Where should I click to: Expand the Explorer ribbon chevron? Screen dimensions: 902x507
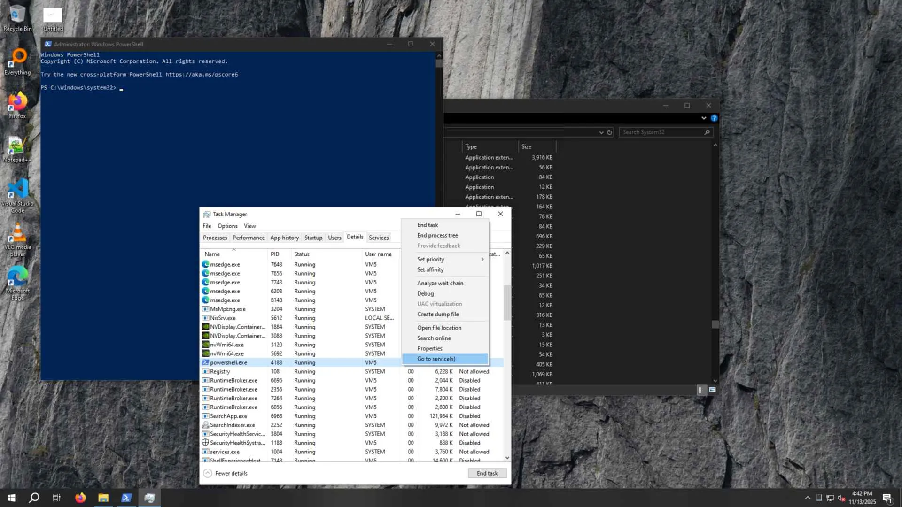704,118
